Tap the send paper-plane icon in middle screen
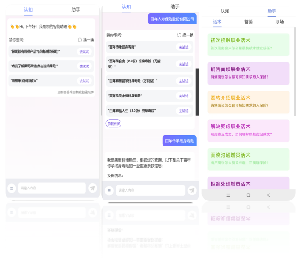The image size is (302, 261). [x=192, y=190]
